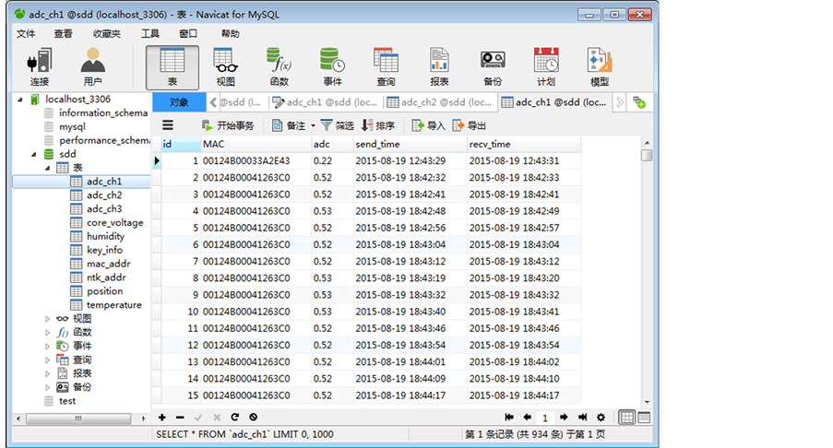Select the humidity table in the tree

coord(105,236)
